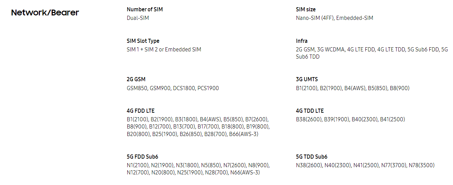Select the 4G FDD LTE heading
This screenshot has width=453, height=185.
(x=141, y=111)
